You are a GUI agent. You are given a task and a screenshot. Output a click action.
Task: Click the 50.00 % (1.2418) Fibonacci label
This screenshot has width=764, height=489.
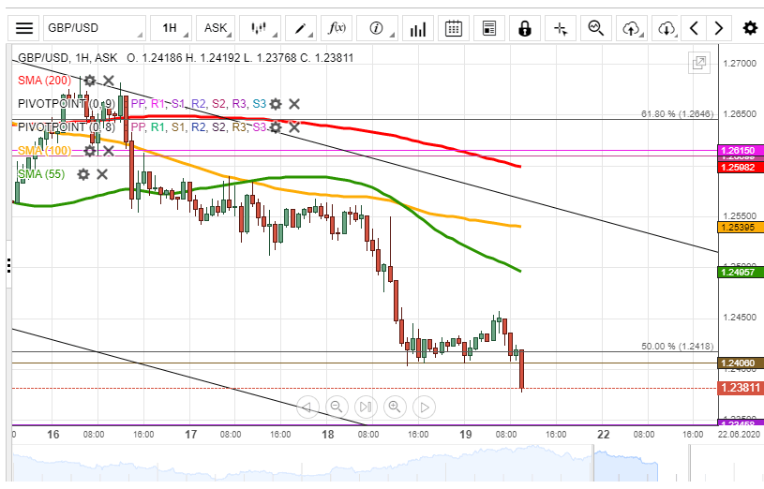pyautogui.click(x=677, y=347)
